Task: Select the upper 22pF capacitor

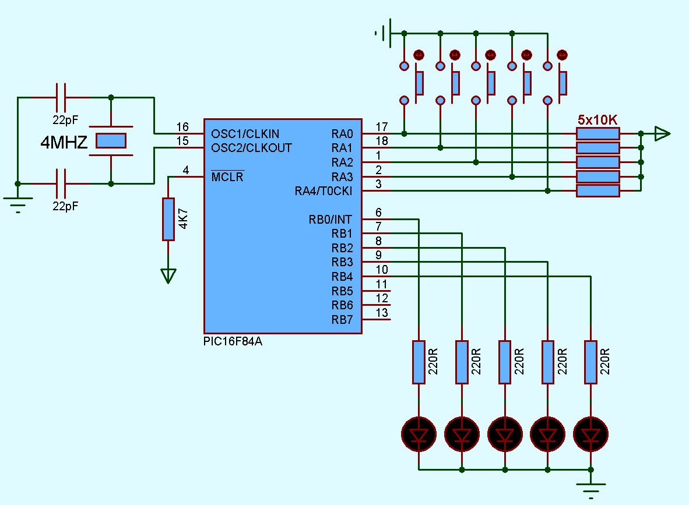Action: point(62,96)
